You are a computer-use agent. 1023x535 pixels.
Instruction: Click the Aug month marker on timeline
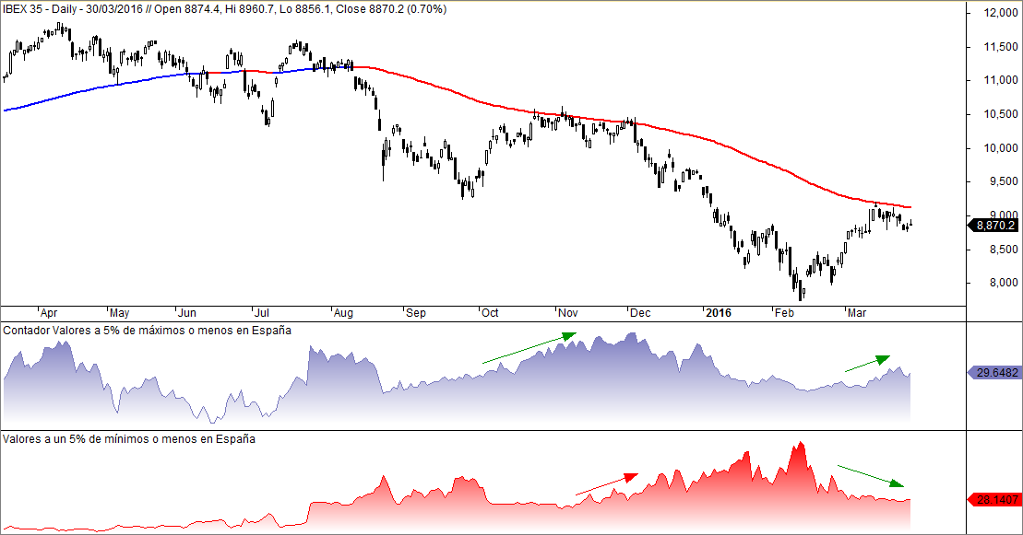pyautogui.click(x=343, y=313)
